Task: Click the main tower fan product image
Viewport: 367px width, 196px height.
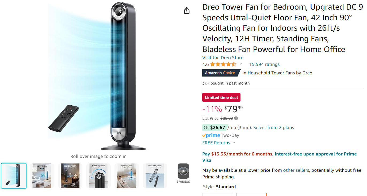Action: pyautogui.click(x=123, y=77)
